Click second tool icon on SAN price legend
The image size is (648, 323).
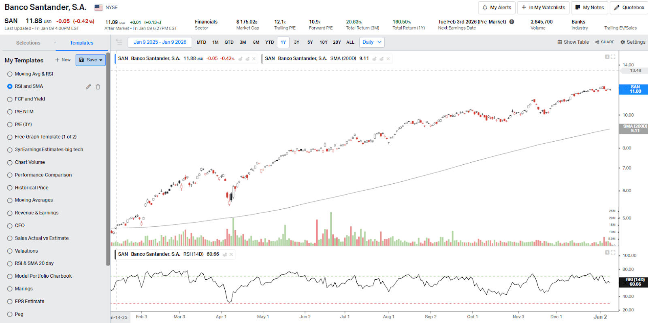point(247,59)
